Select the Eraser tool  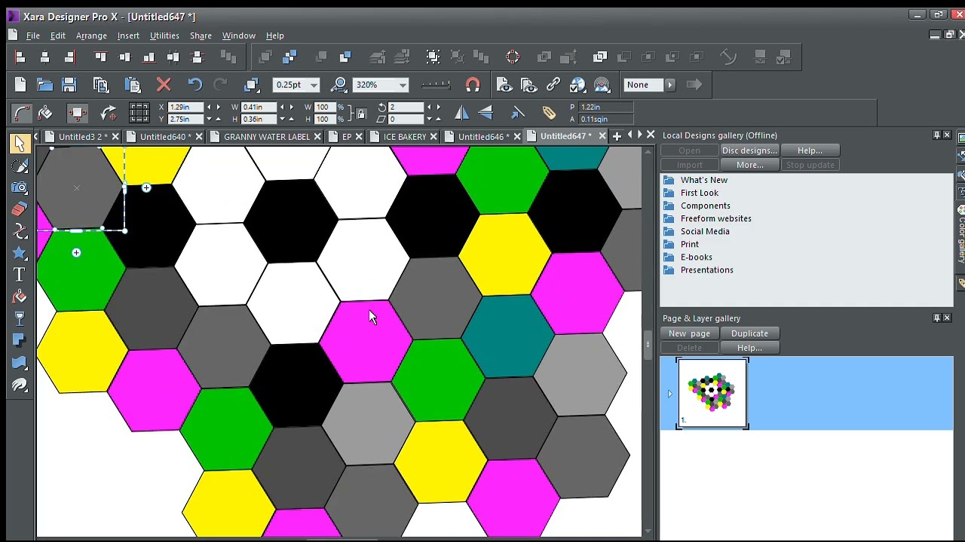coord(20,209)
